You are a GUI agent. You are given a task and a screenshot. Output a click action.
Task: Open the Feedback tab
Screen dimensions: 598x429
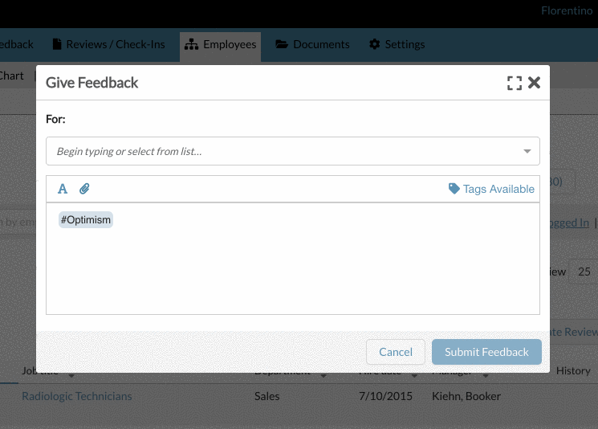[x=17, y=45]
